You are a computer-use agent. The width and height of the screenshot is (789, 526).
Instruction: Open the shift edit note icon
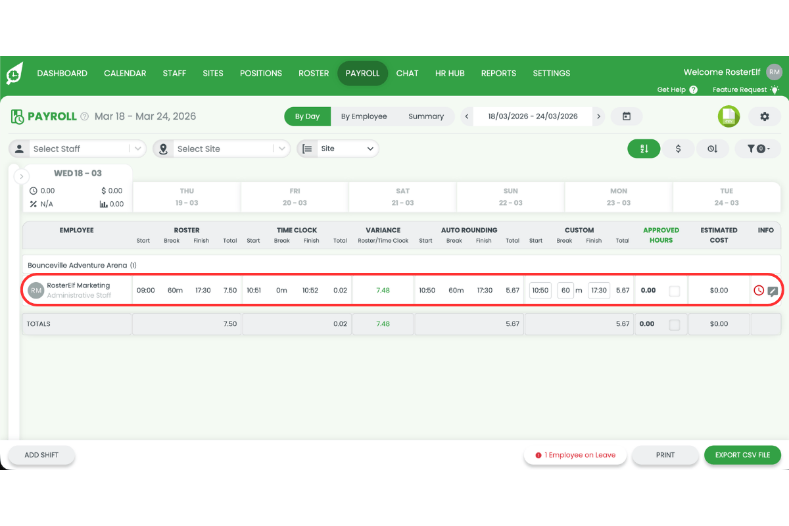773,290
